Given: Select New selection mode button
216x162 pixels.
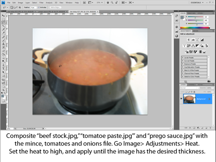Looking at the screenshot, I should point(12,7).
